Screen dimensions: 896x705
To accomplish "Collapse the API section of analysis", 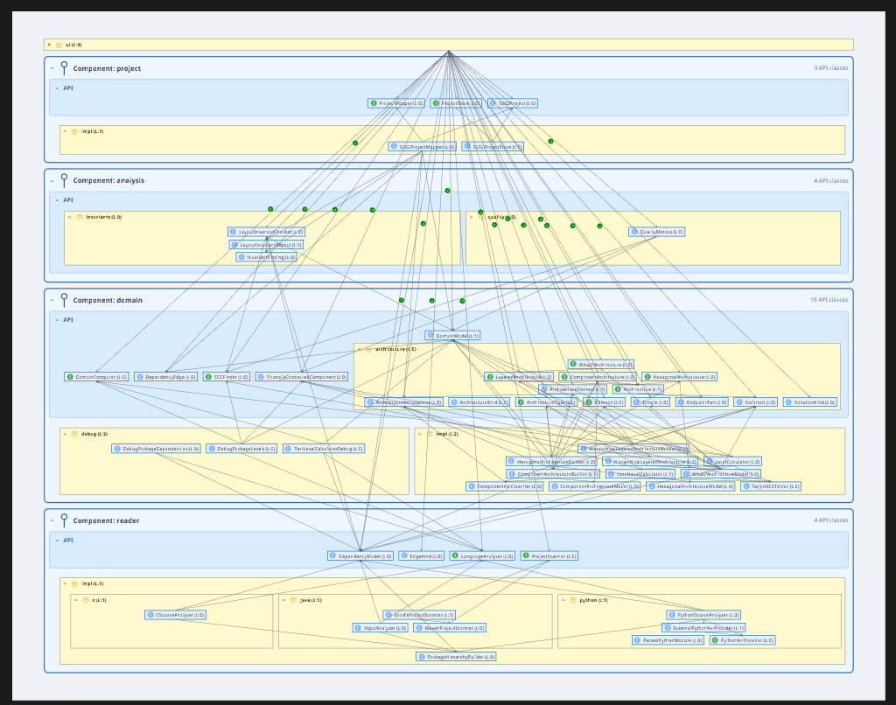I will 57,200.
